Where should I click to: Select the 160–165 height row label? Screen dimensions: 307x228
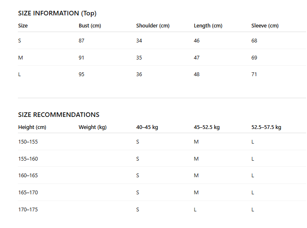pyautogui.click(x=28, y=176)
